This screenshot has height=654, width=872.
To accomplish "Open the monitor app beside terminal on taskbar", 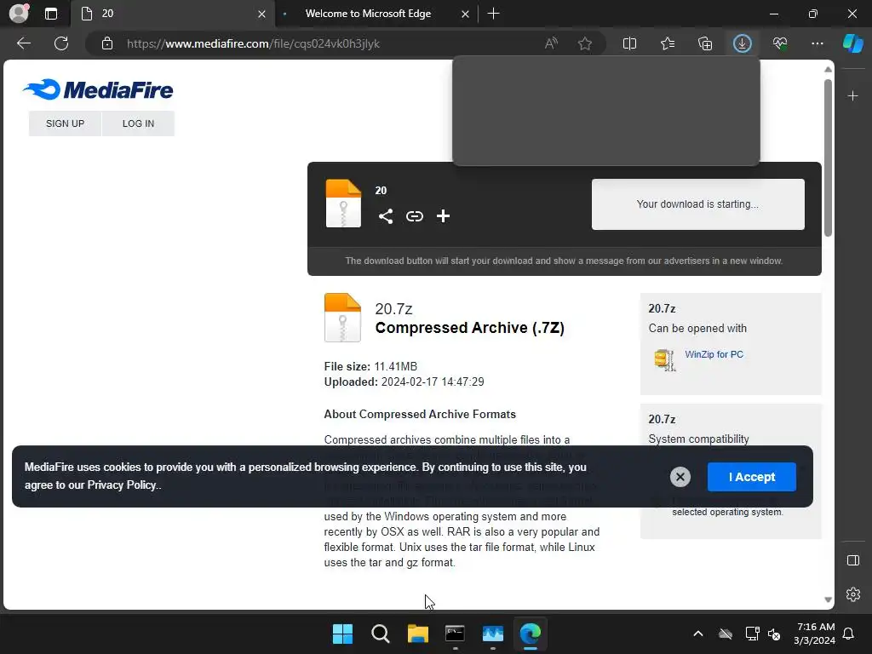I will [493, 634].
